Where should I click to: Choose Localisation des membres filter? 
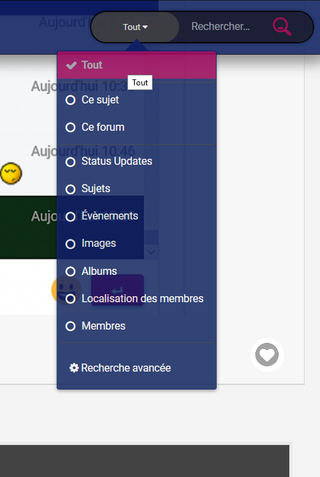coord(137,299)
